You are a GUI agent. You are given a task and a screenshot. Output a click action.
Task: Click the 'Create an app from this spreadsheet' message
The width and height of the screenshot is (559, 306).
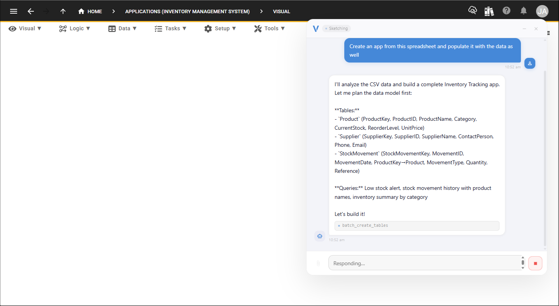coord(432,50)
